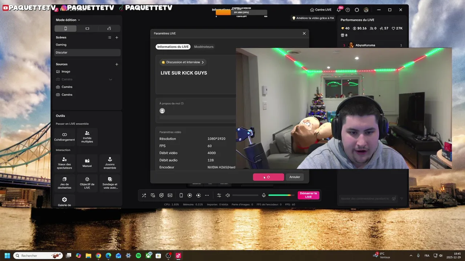Mute the speaker output

click(228, 195)
